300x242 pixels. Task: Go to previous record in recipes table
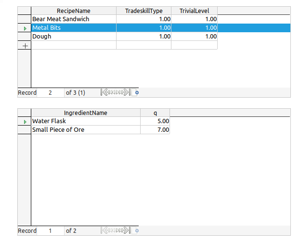click(112, 92)
